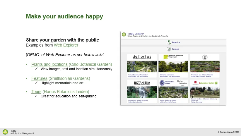Image resolution: width=241 pixels, height=136 pixels.
Task: Click the Select Region and Explore subtitle
Action: pyautogui.click(x=148, y=36)
